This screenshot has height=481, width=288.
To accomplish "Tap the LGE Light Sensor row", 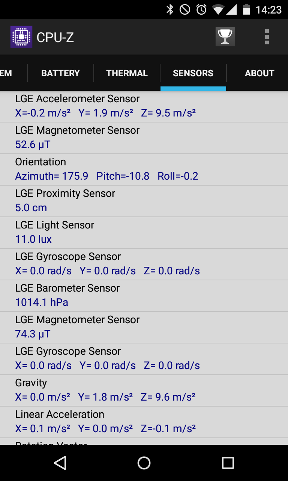I will point(144,233).
